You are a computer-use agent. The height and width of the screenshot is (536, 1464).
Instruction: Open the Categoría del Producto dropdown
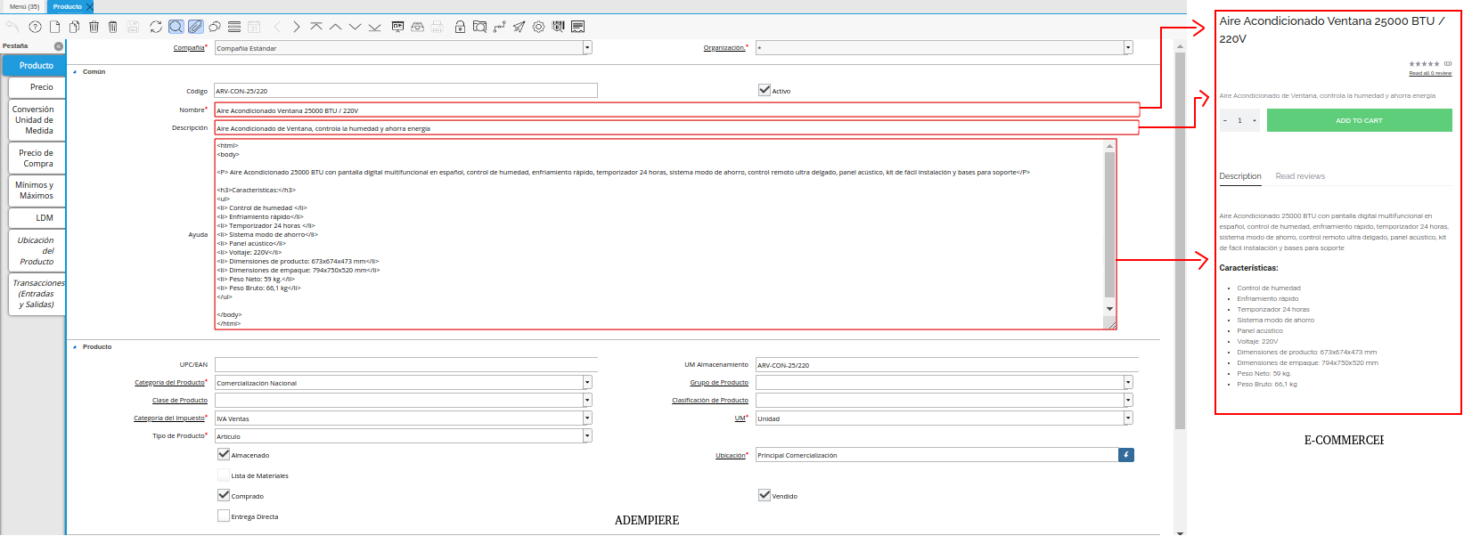587,383
